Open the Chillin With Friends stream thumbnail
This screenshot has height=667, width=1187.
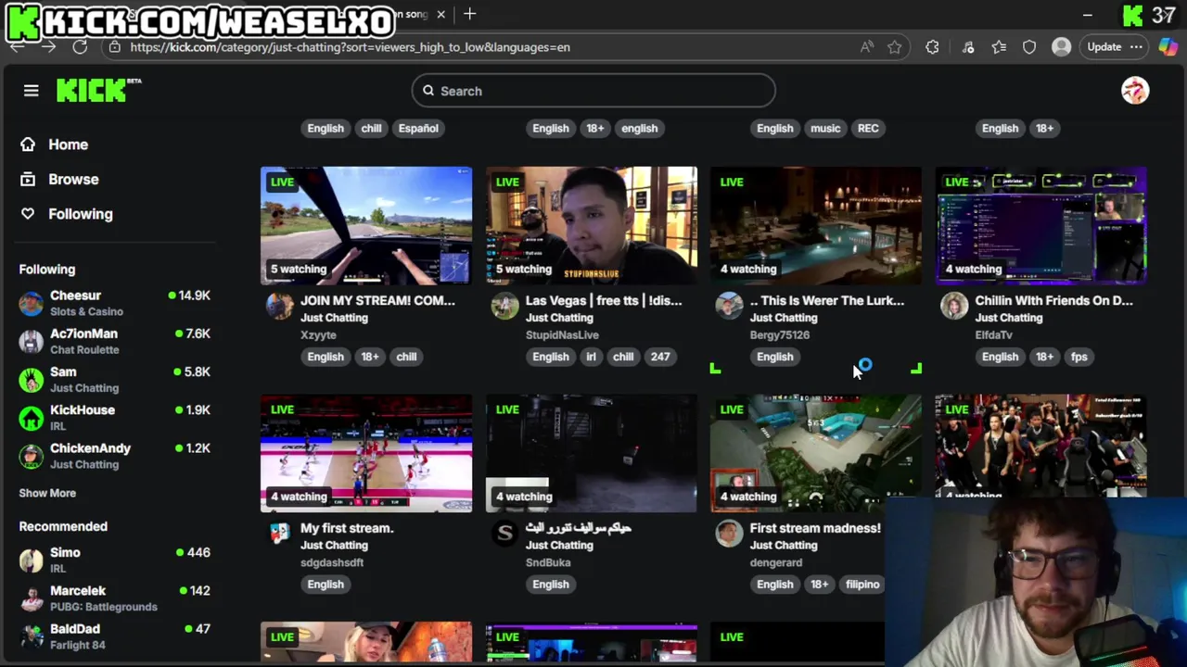[x=1040, y=225]
